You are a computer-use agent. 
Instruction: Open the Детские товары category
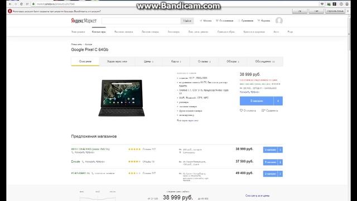[150, 32]
